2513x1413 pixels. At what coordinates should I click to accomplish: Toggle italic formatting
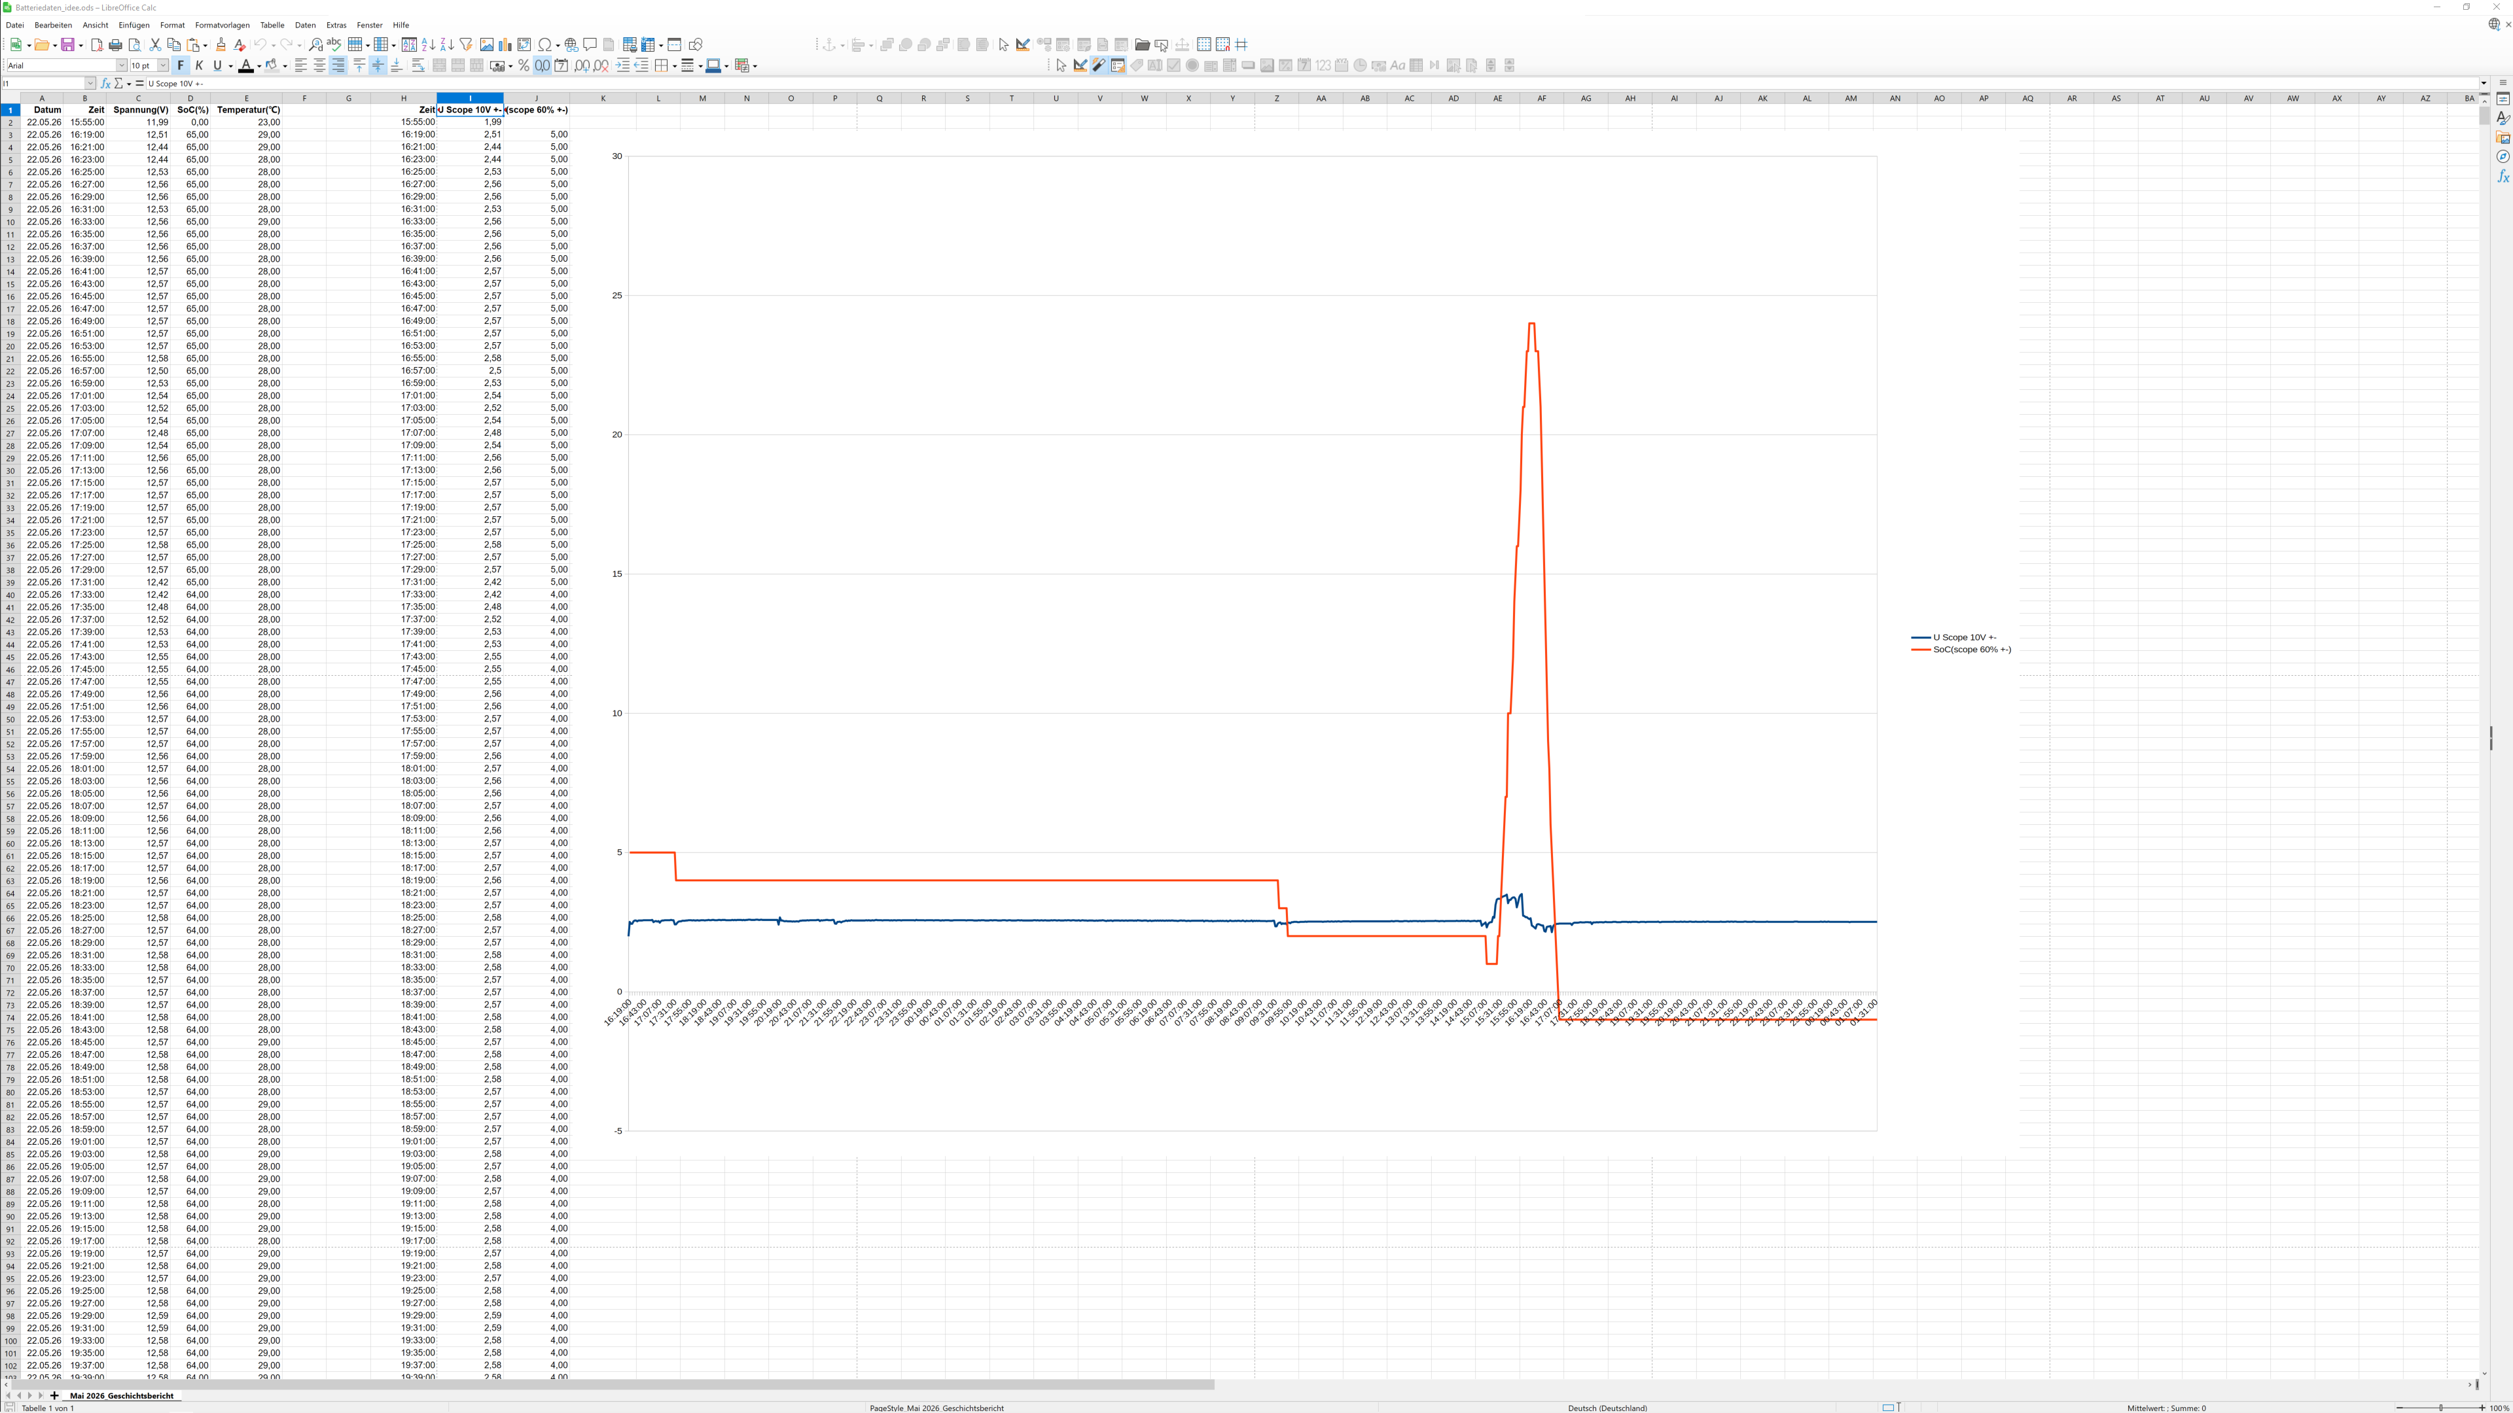pyautogui.click(x=199, y=65)
